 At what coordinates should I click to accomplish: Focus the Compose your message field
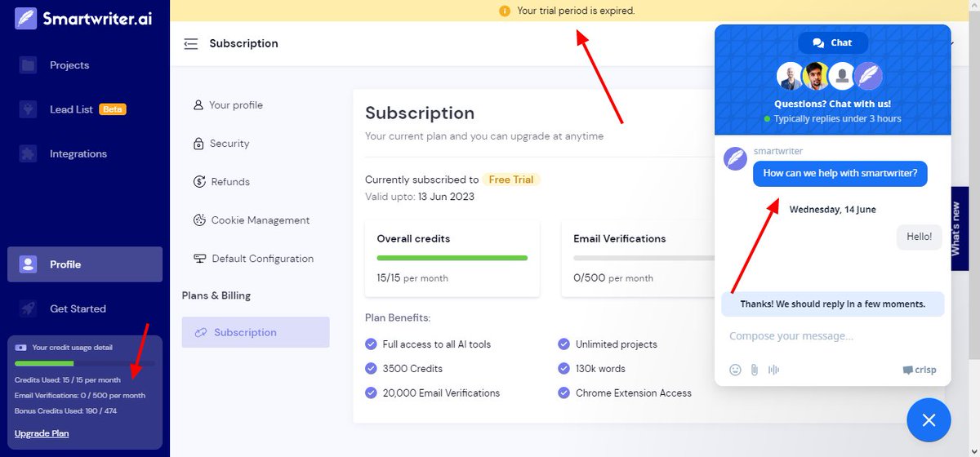point(833,335)
